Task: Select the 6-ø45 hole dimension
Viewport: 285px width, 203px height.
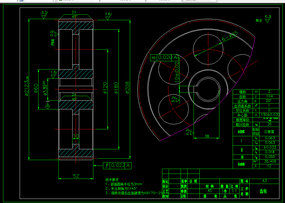Action: coord(230,36)
